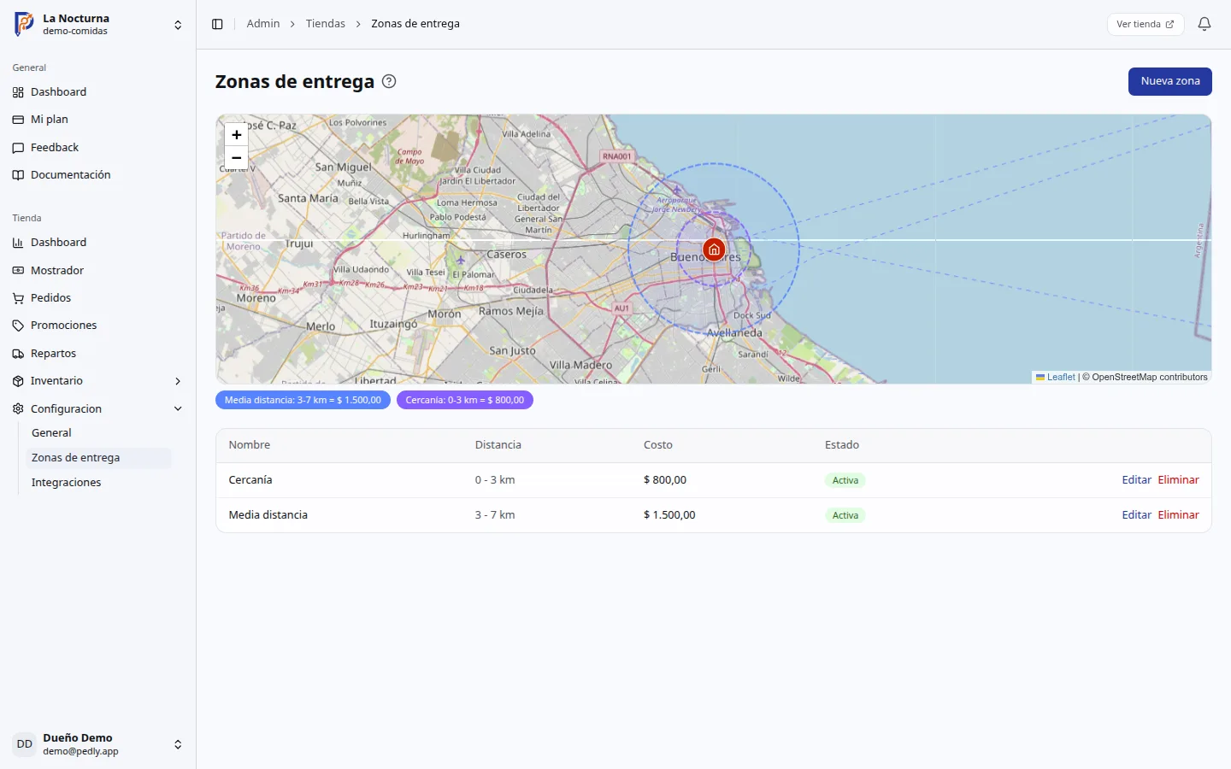Click the Activa badge for Cercanía

[845, 480]
